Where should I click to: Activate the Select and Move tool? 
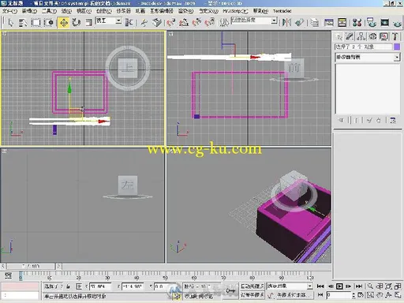(63, 23)
